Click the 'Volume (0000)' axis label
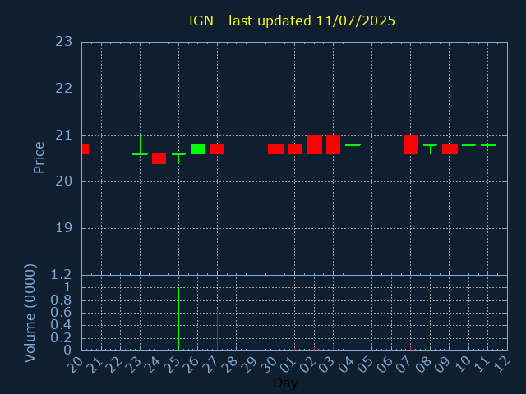Screen dimensions: 526x394 [30, 314]
